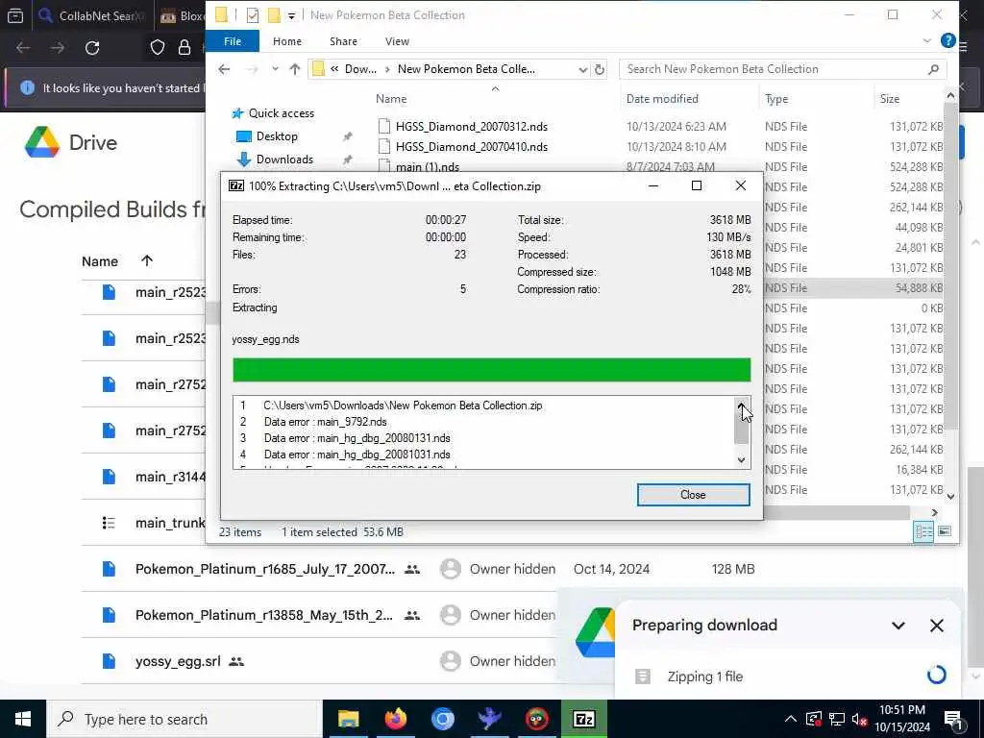984x738 pixels.
Task: Refresh the Explorer folder view
Action: (600, 69)
